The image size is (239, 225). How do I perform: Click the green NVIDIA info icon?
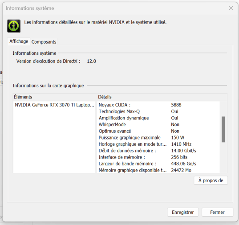click(x=14, y=26)
